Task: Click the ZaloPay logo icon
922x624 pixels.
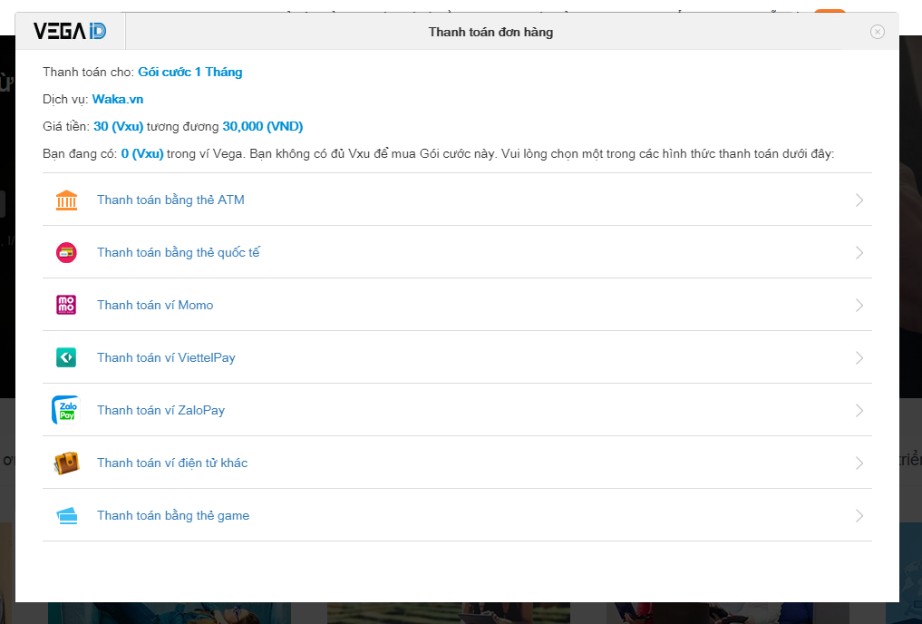Action: [x=66, y=411]
